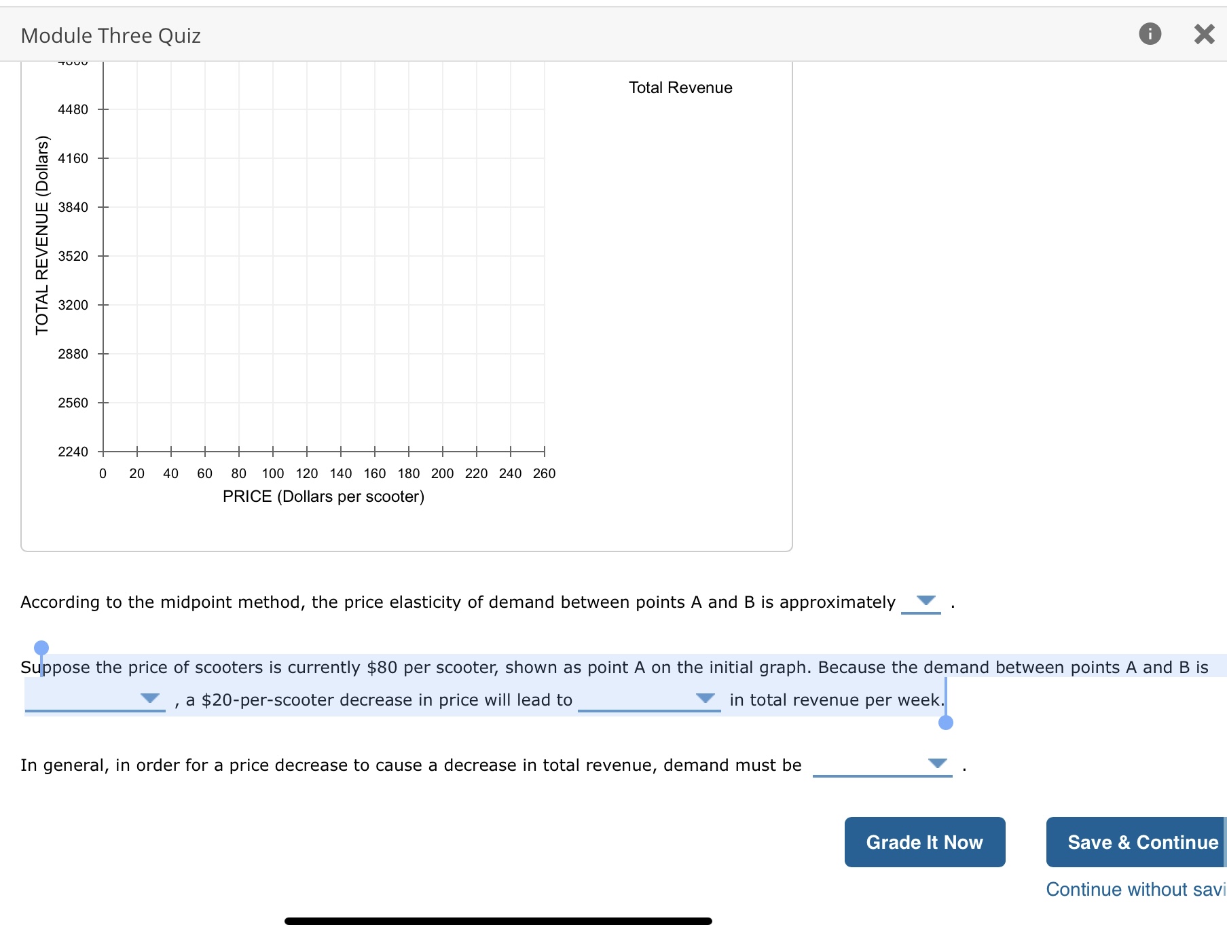
Task: Open the dropdown after "demand must be"
Action: click(938, 762)
